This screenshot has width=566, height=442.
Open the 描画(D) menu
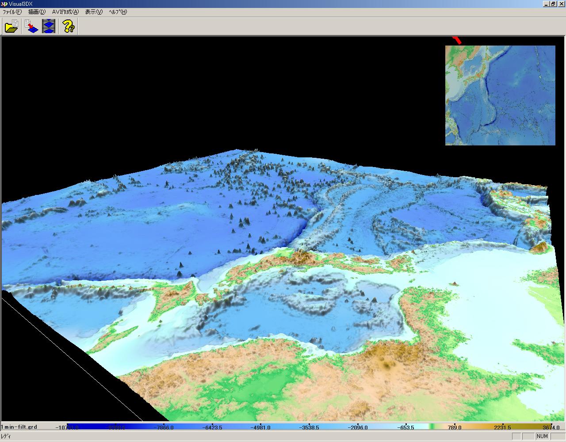point(37,12)
